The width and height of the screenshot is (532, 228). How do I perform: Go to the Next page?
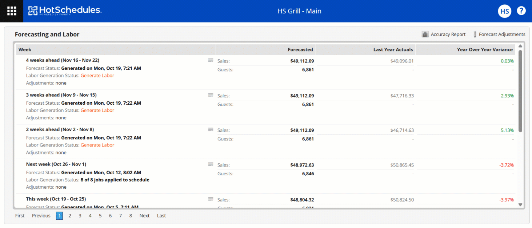[x=144, y=216]
